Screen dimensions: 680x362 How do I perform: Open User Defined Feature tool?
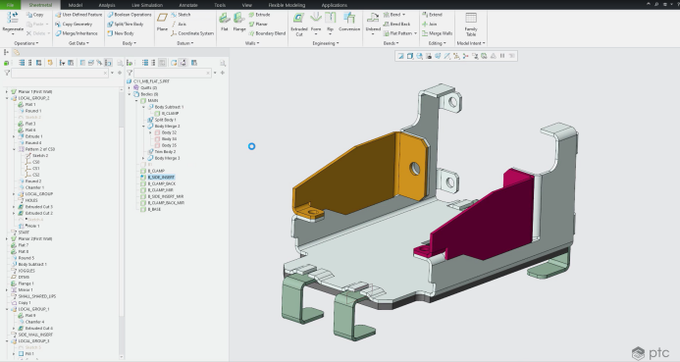click(x=78, y=15)
